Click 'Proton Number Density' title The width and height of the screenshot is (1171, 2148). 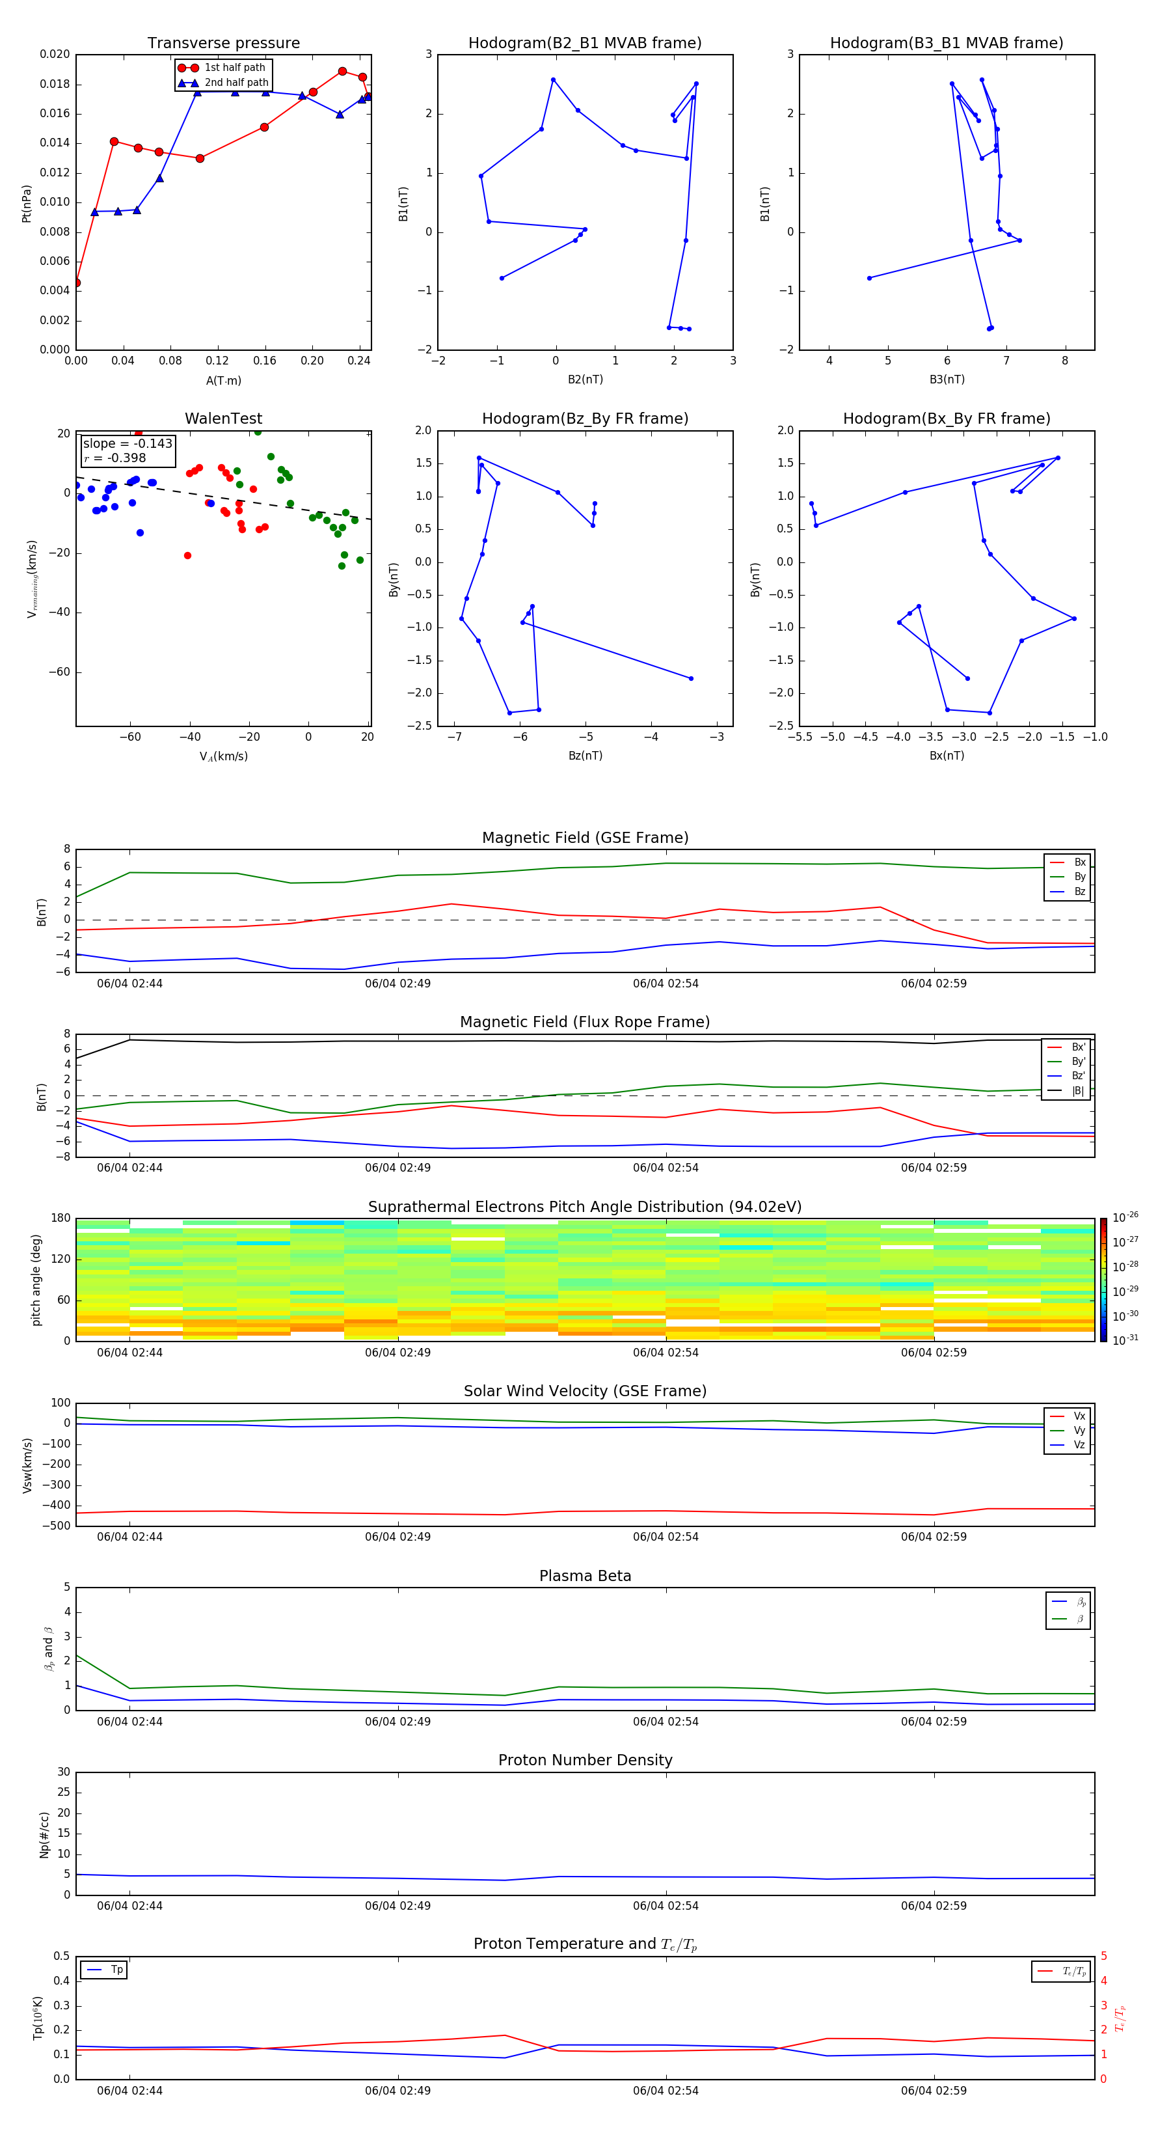(585, 1760)
